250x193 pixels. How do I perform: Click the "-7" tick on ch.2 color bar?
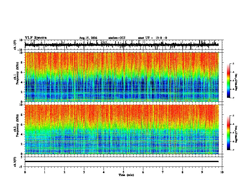click(233, 150)
